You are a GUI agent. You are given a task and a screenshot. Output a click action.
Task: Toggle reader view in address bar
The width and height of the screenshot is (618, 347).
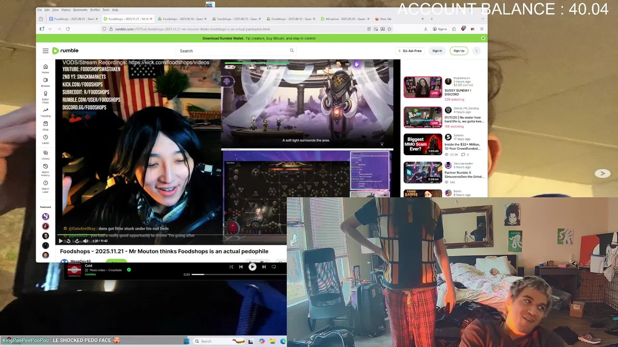[369, 29]
